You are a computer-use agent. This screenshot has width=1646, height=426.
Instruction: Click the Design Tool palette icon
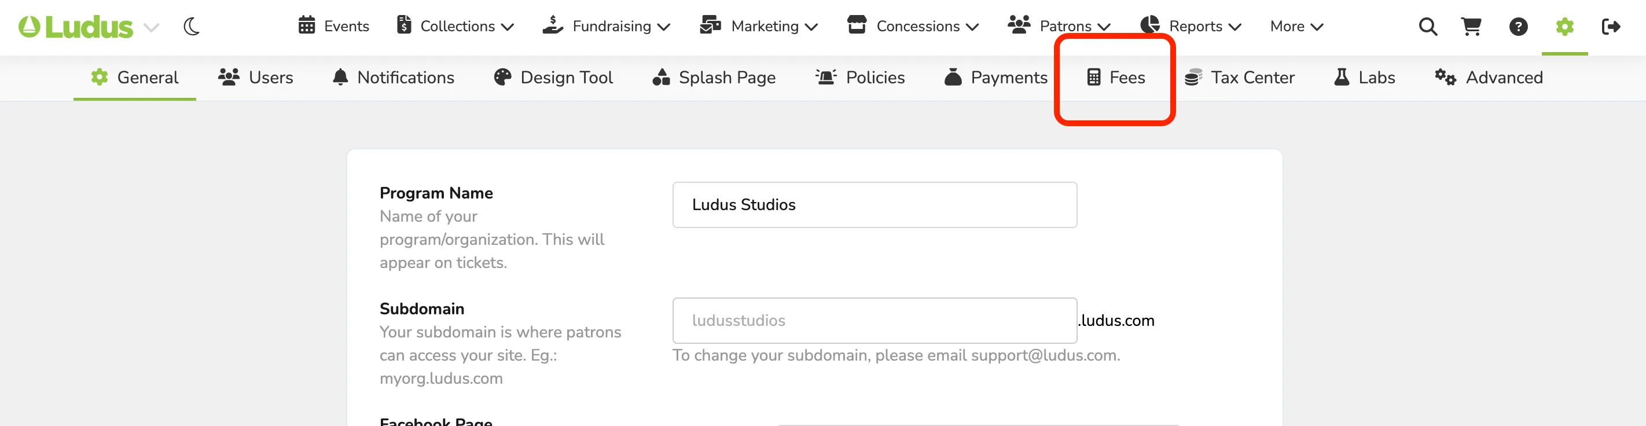click(503, 78)
